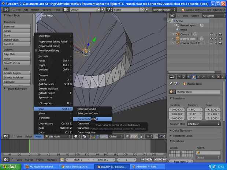Toggle phoenix class.001 visibility eye
The image size is (227, 170).
(211, 43)
